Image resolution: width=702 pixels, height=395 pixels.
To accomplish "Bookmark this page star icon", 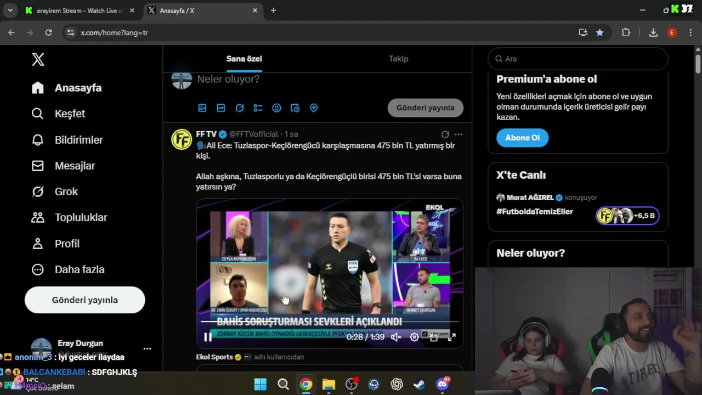I will [600, 32].
